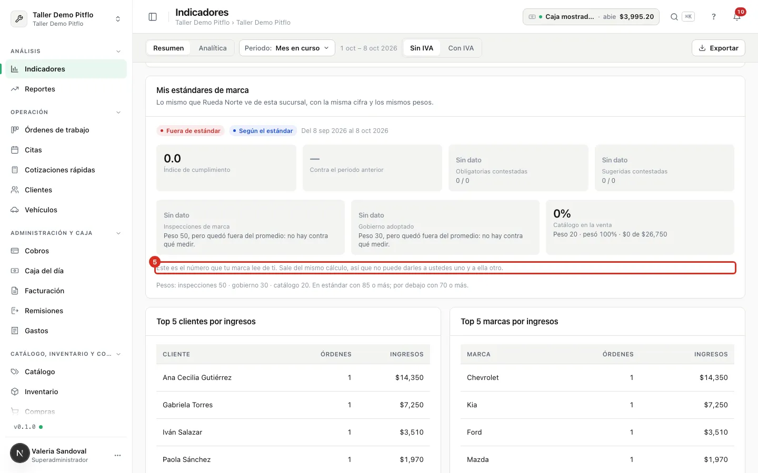Viewport: 758px width, 473px height.
Task: Open Órdenes de trabajo in the sidebar
Action: pos(66,130)
